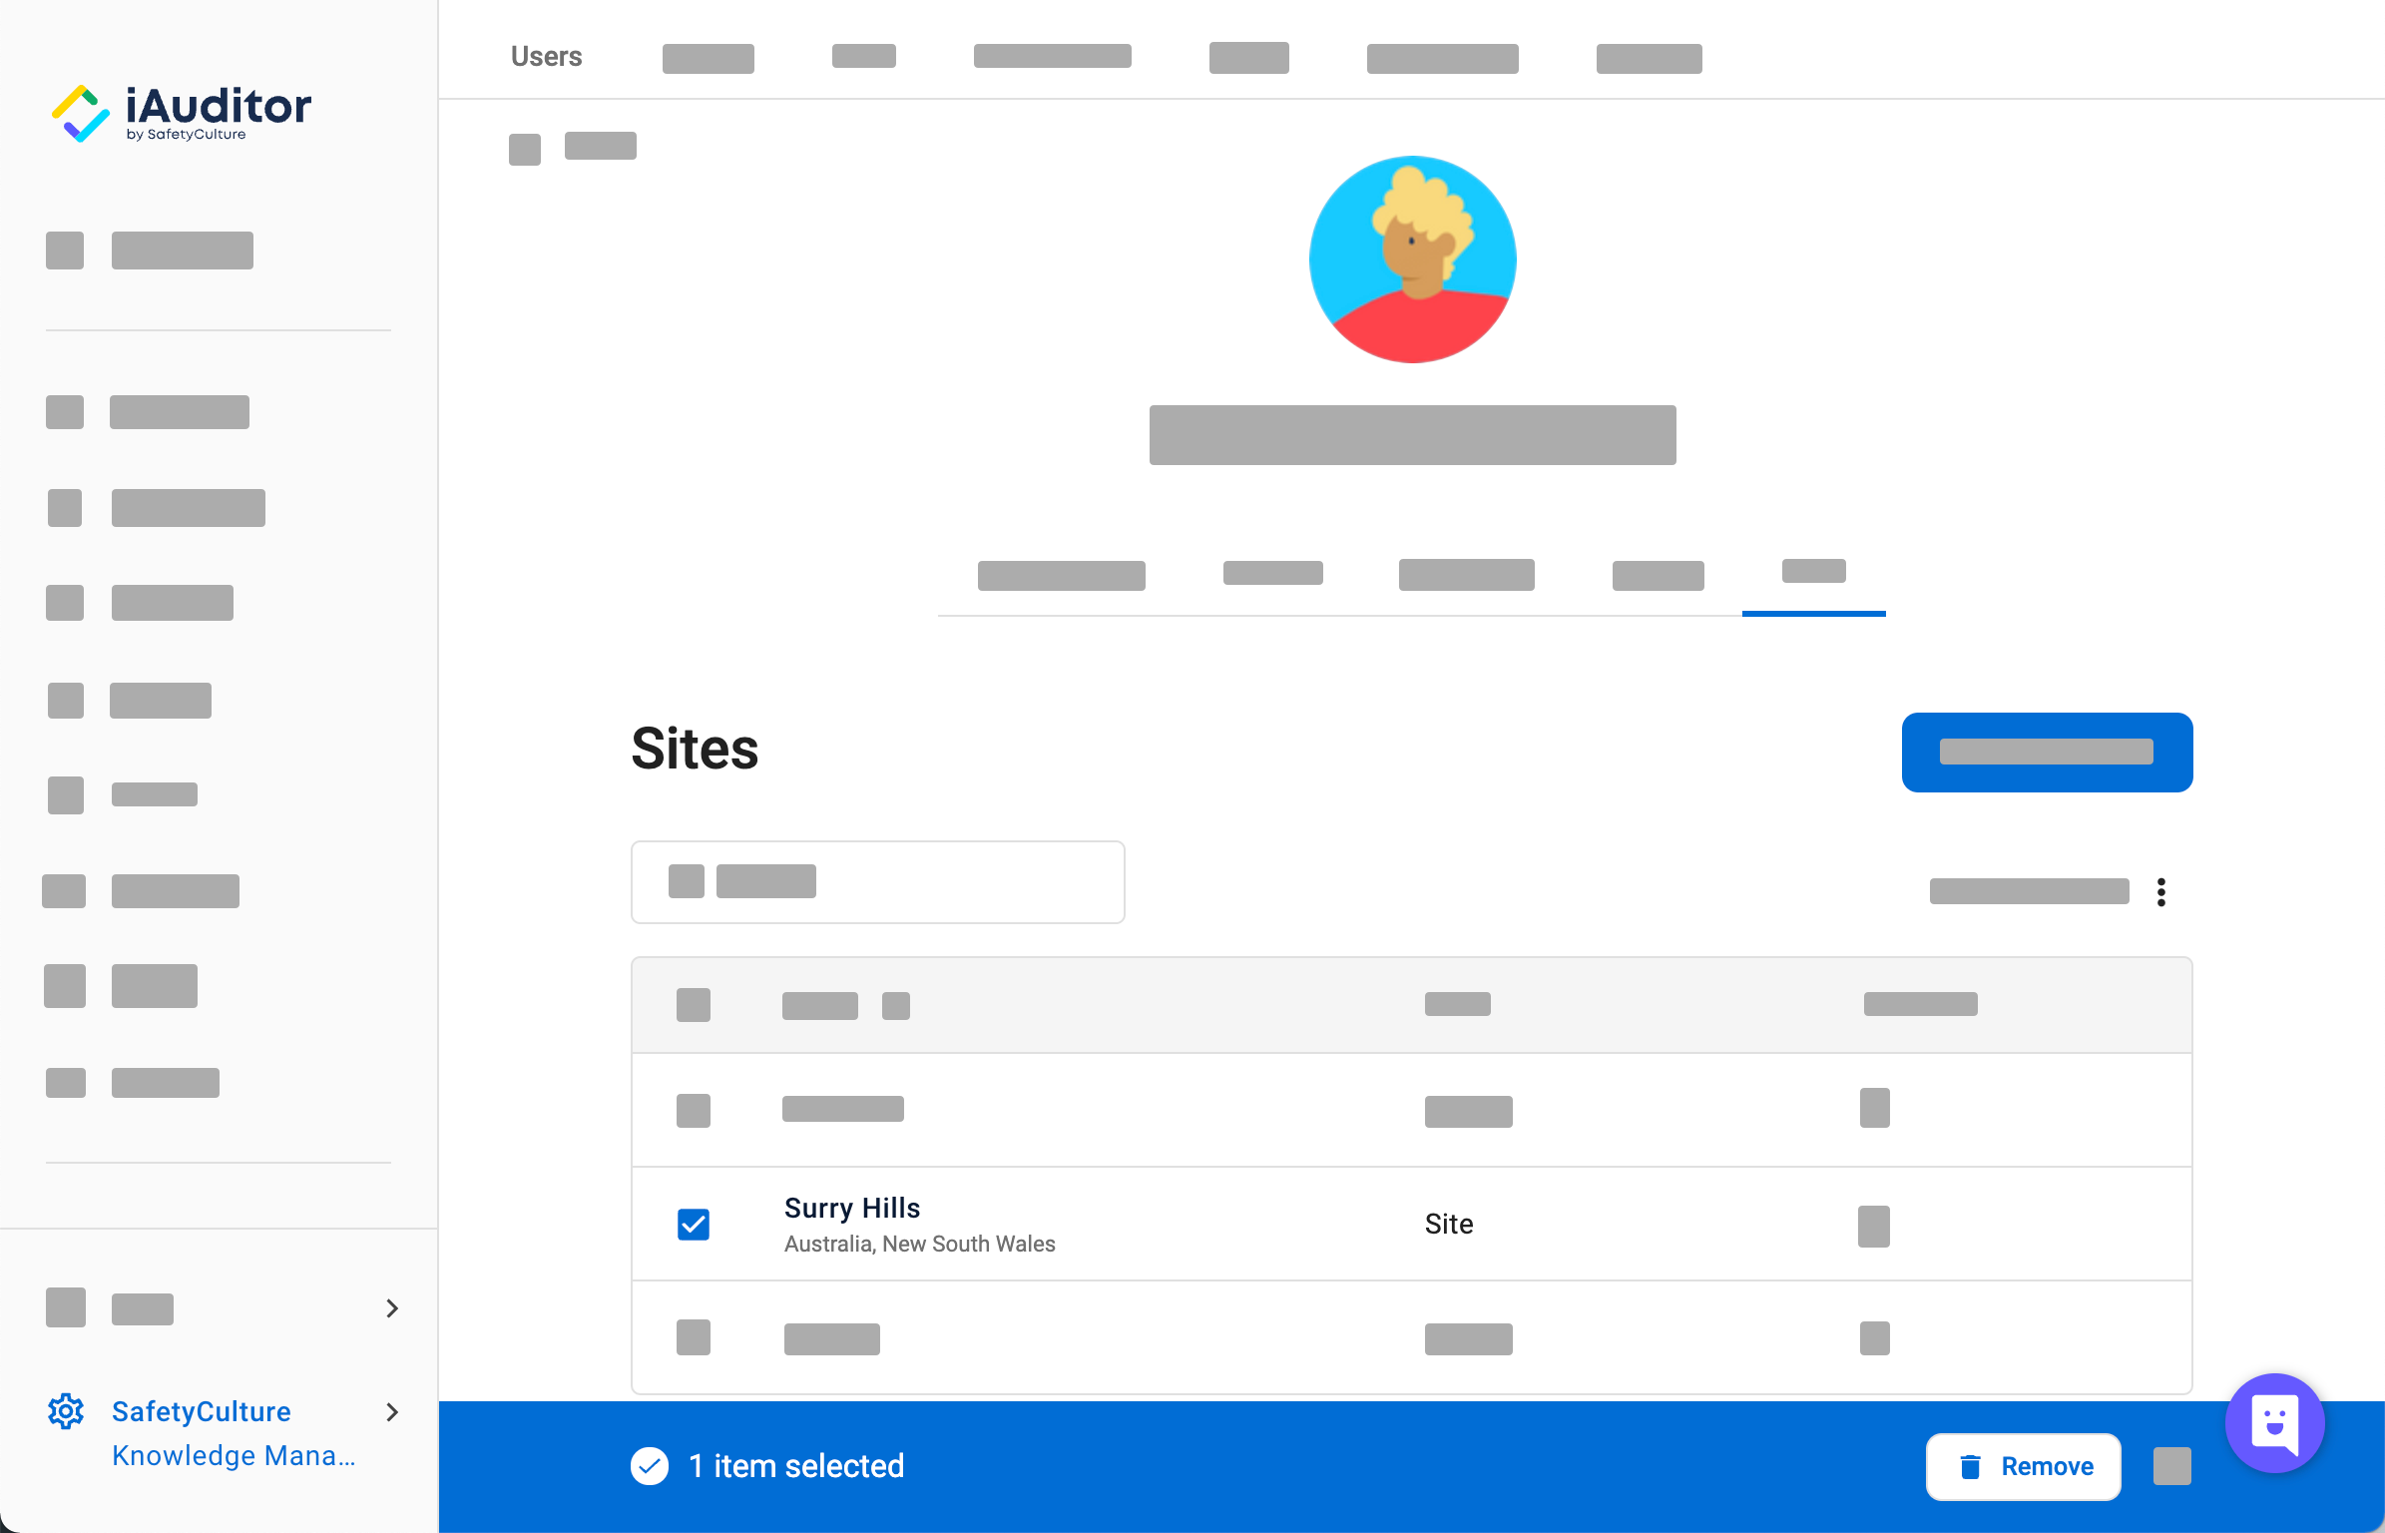Open the three-dot options menu above the table
Viewport: 2385px width, 1533px height.
point(2161,891)
